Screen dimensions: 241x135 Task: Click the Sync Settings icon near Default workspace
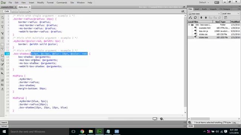tap(217, 3)
